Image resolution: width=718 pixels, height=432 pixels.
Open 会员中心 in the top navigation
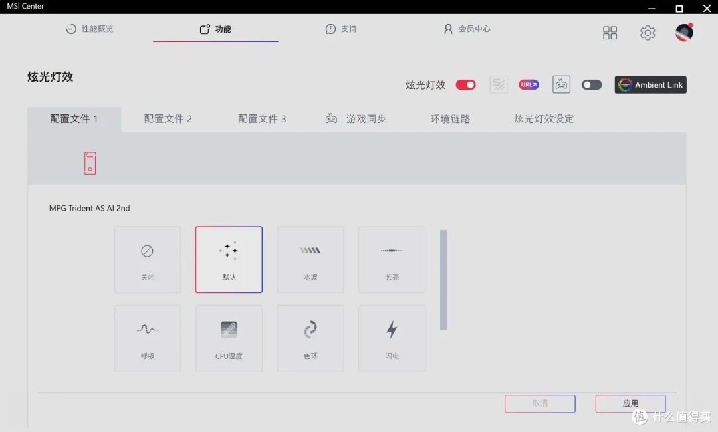(467, 29)
